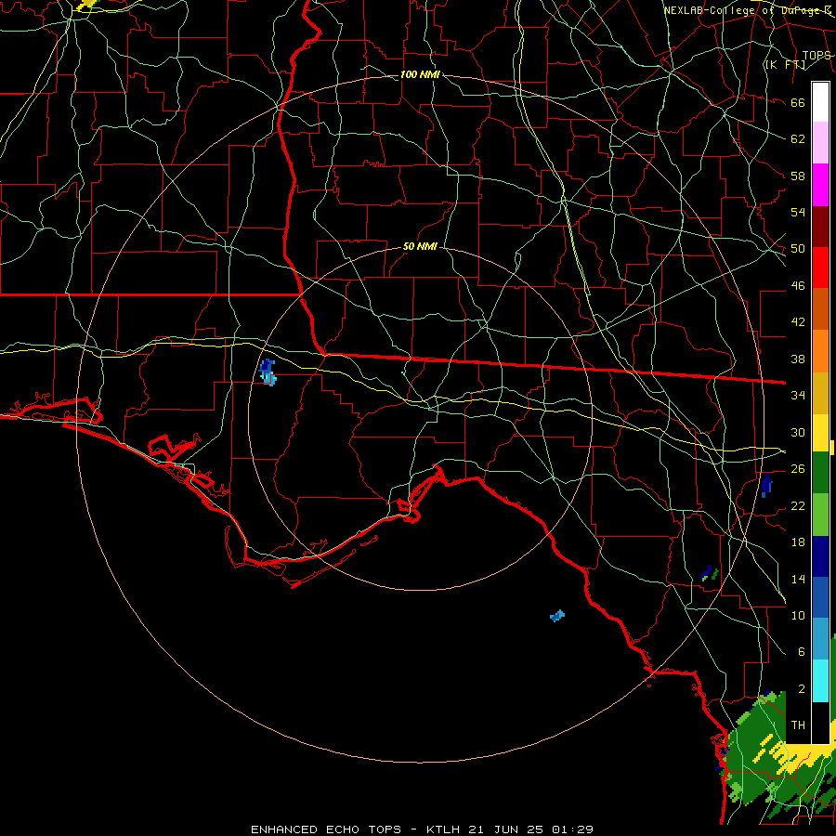Select the bright red scale swatch
This screenshot has width=836, height=836.
(x=820, y=268)
